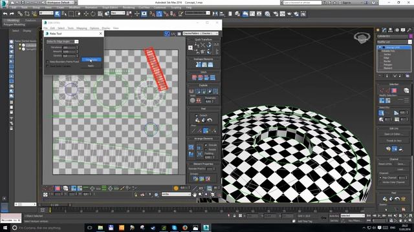The image size is (414, 232).
Task: Open the CheckerPattern texture dropdown
Action: (x=201, y=34)
